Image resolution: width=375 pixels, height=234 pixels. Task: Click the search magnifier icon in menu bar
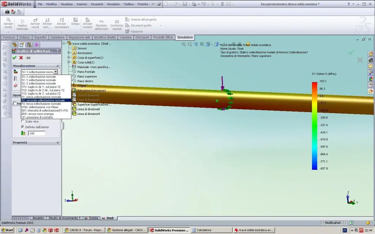tap(159, 4)
